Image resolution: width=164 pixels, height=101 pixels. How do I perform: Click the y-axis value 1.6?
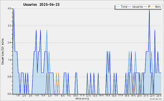(x=9, y=60)
